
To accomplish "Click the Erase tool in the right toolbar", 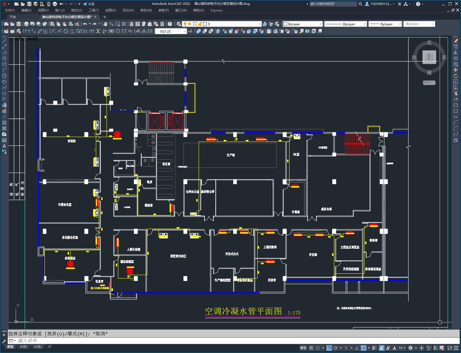I will (x=456, y=41).
